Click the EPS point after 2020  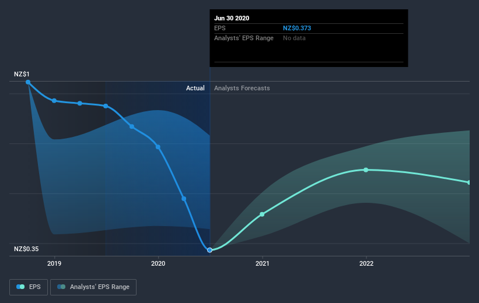click(x=184, y=199)
